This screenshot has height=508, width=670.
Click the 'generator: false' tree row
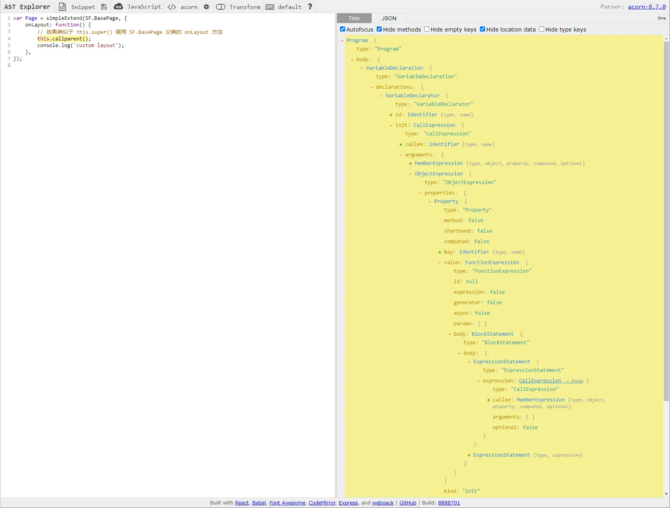478,303
